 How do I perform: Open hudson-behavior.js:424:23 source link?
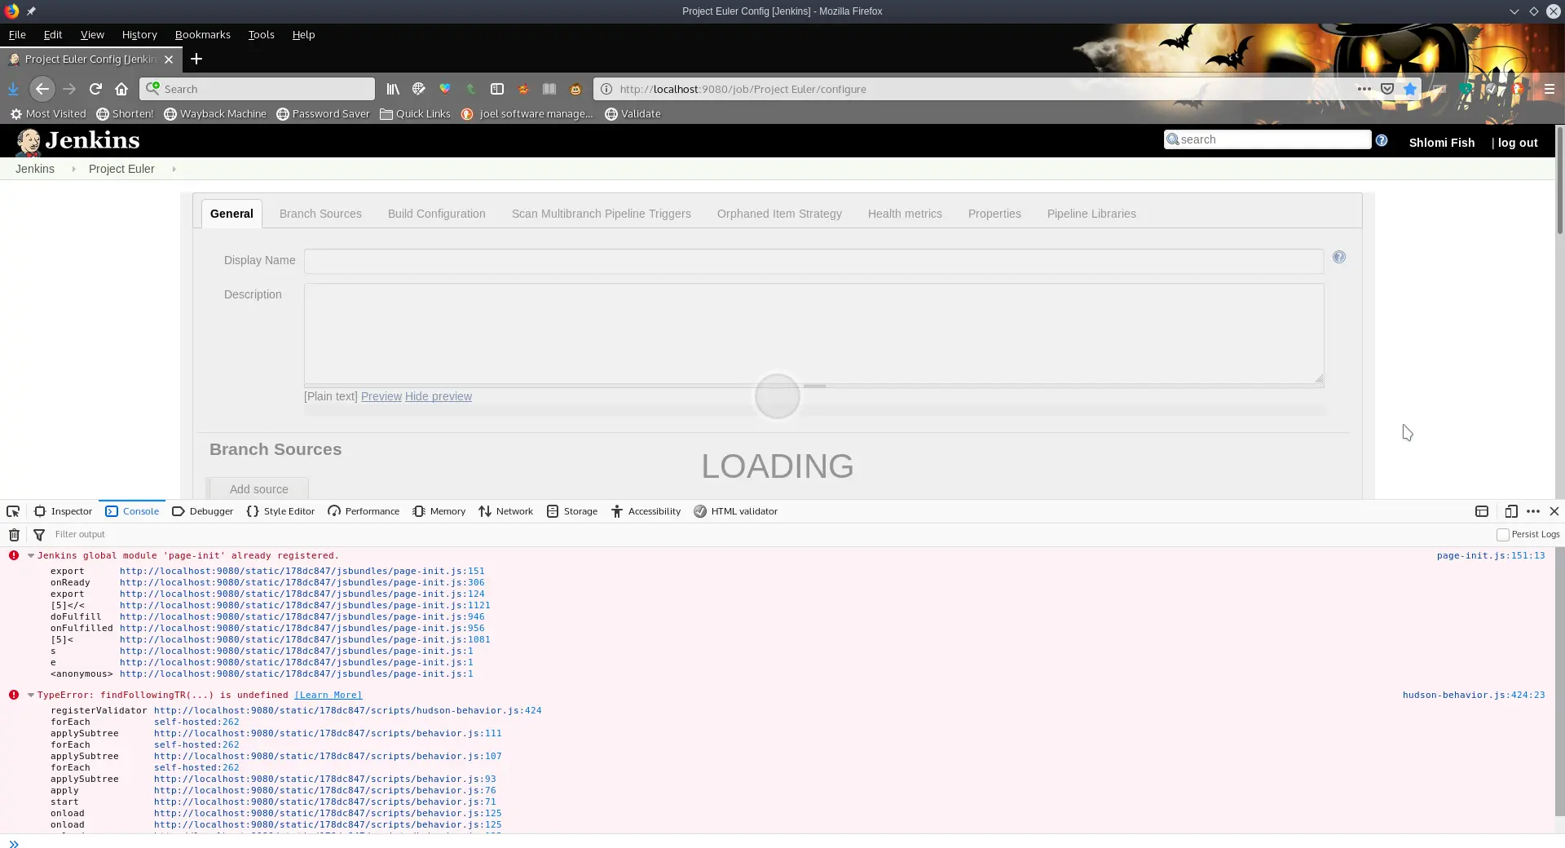coord(1474,696)
